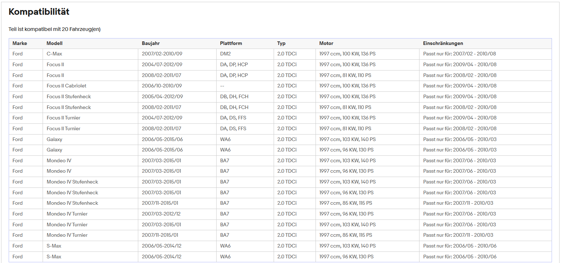Select "Galaxy" in the 140 PS row
The height and width of the screenshot is (263, 561).
coord(55,139)
